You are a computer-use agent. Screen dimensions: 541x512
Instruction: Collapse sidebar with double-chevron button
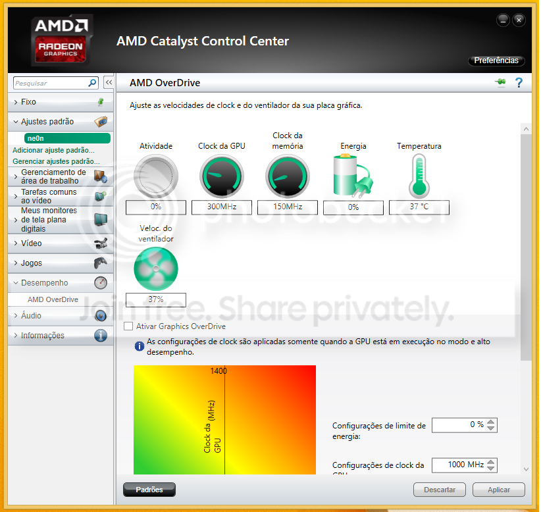point(109,83)
